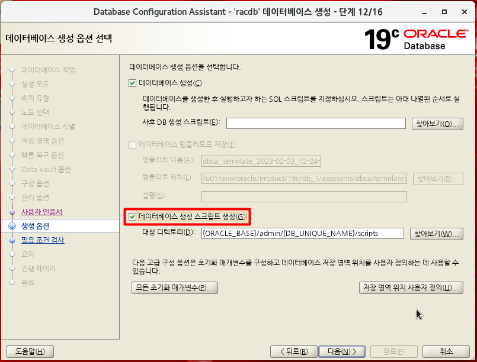Click the 데이터베이스 식별 step in sidebar
This screenshot has width=477, height=362.
point(49,127)
